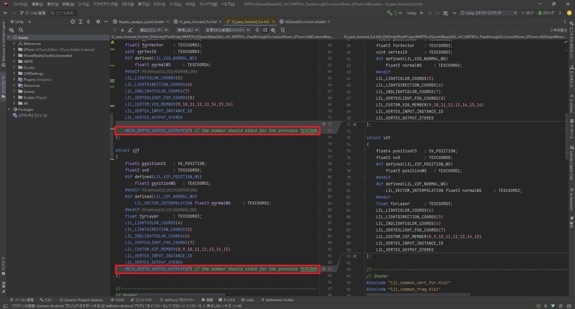Open Explorer panel options gear

coord(98,22)
